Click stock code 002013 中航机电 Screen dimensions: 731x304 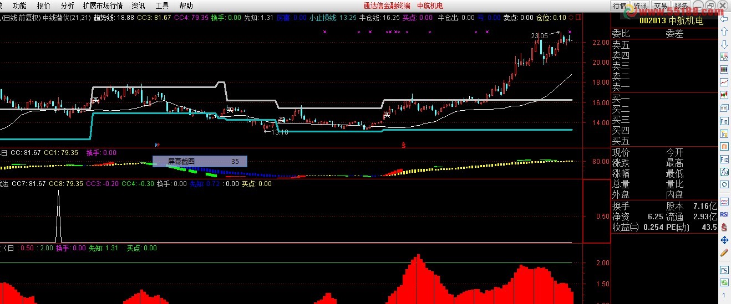[671, 21]
